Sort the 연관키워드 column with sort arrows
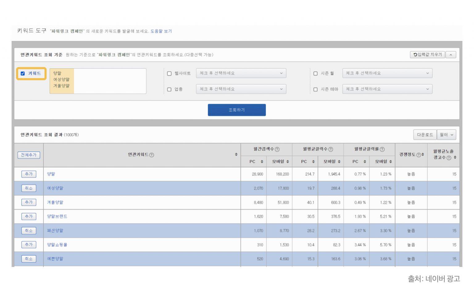This screenshot has width=474, height=303. [x=236, y=155]
